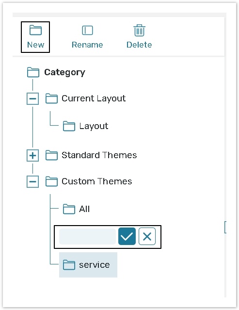Confirm new category with checkmark button
239x310 pixels.
127,236
